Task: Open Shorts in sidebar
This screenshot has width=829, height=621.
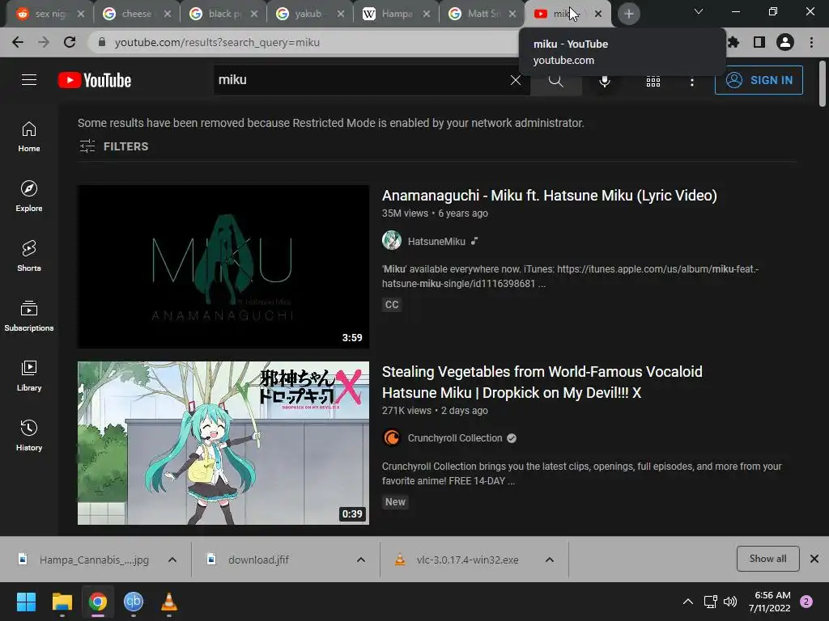Action: [x=29, y=256]
